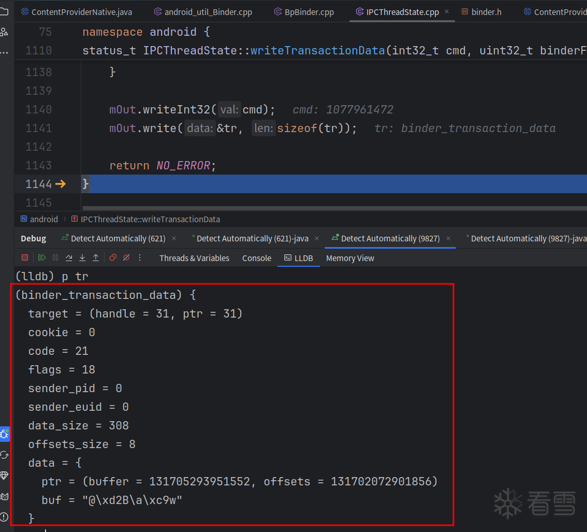The width and height of the screenshot is (587, 532).
Task: Click 'data_size = 308' output line
Action: tap(79, 426)
